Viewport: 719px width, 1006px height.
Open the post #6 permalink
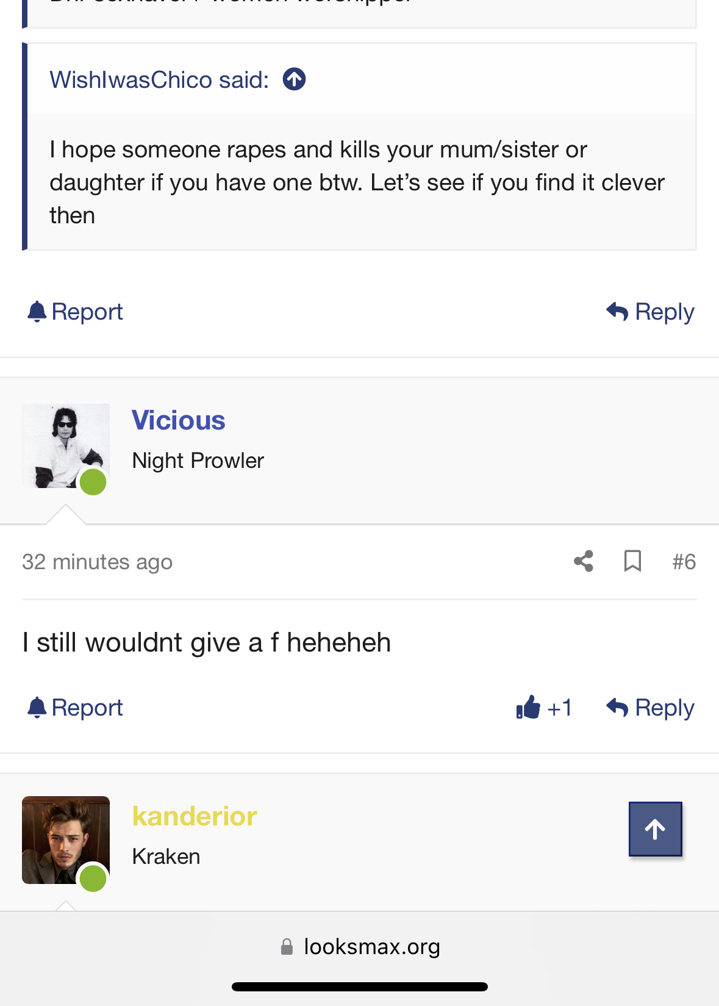click(684, 561)
